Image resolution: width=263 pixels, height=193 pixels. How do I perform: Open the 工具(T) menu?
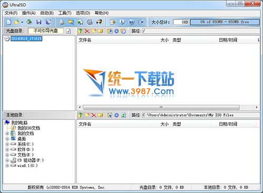pos(65,13)
